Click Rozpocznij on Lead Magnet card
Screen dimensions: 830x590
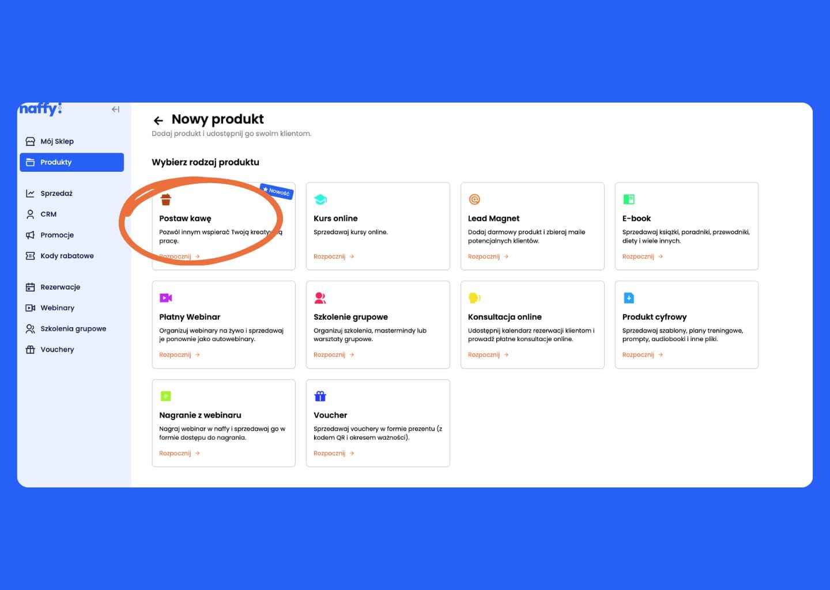(488, 256)
